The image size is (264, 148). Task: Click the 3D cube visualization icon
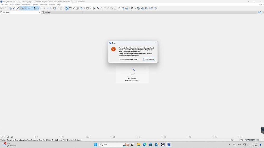tap(81, 8)
